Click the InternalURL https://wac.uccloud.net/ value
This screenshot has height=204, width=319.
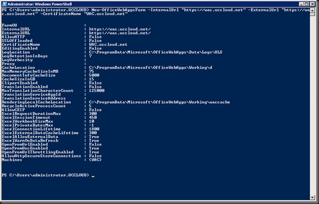(x=120, y=29)
